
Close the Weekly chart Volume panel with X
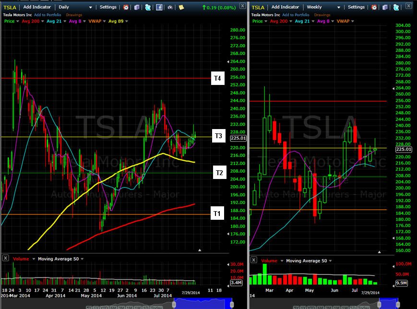tap(254, 260)
